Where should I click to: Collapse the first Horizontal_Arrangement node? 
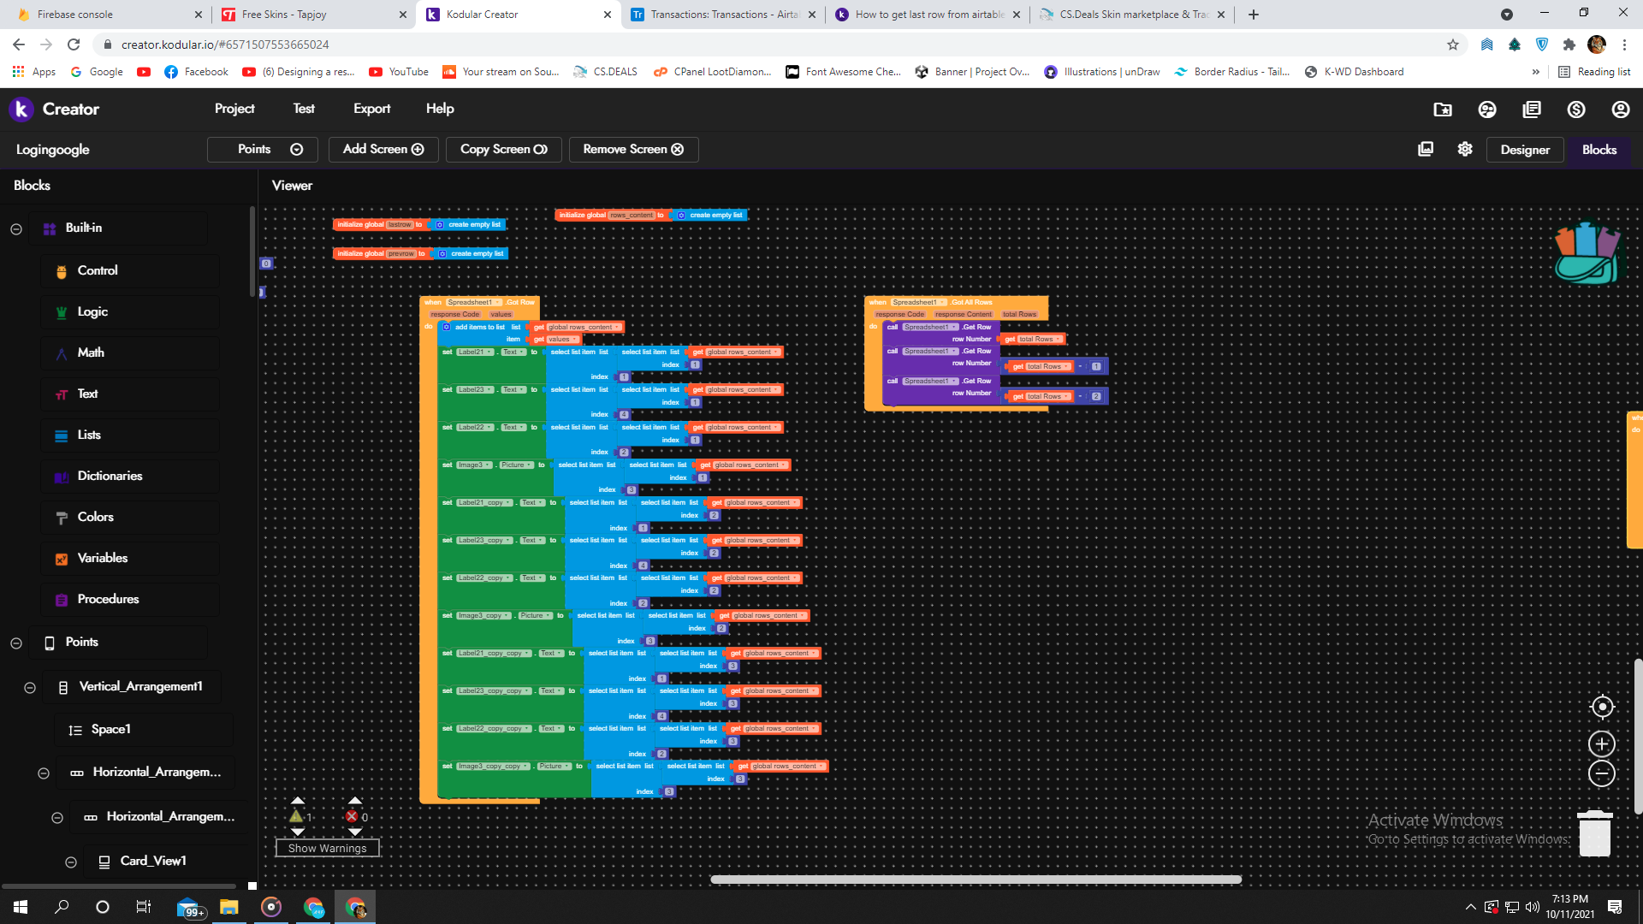click(44, 773)
